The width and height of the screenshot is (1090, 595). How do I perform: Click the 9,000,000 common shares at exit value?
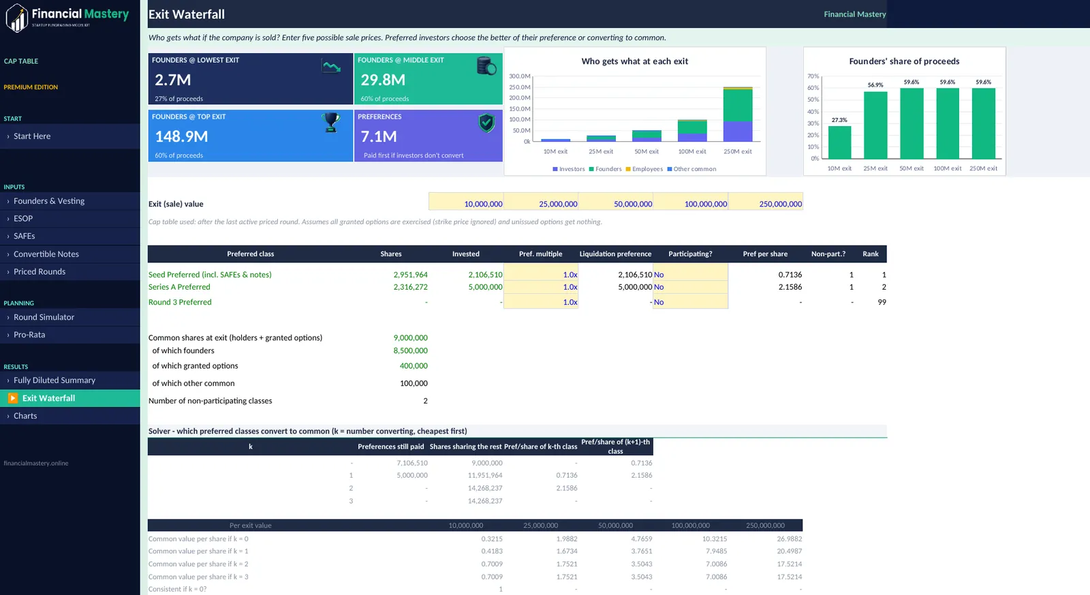(x=411, y=338)
